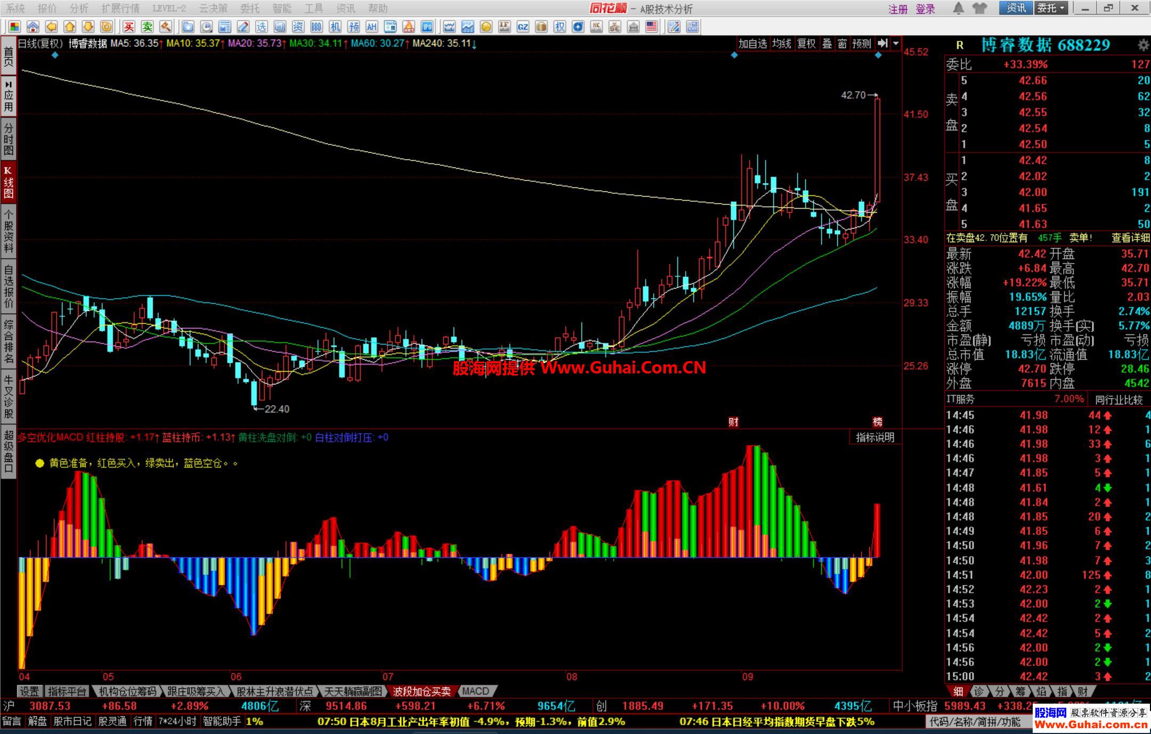Click the GZ toolbar icon
The width and height of the screenshot is (1151, 734).
coord(523,27)
